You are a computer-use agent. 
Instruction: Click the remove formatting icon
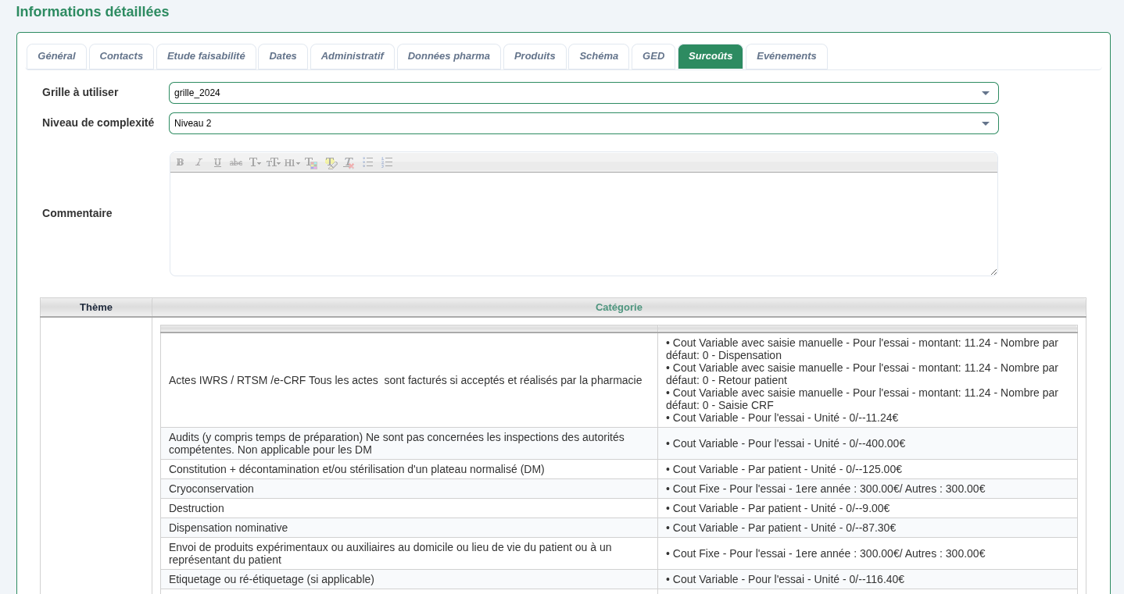tap(349, 162)
